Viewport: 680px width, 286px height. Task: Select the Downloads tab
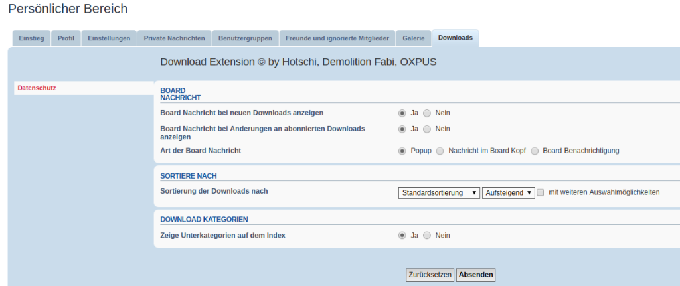pos(456,38)
